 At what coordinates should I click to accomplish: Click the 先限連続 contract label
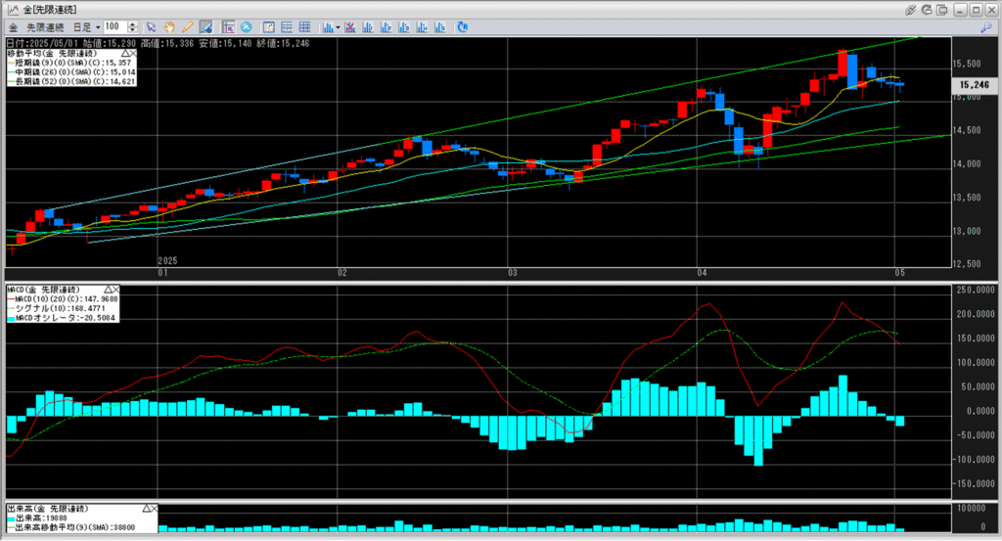[x=46, y=26]
